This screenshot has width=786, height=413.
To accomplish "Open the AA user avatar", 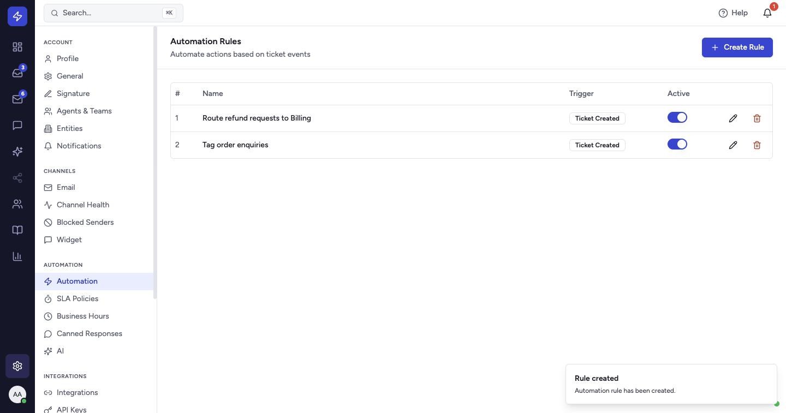I will click(17, 394).
